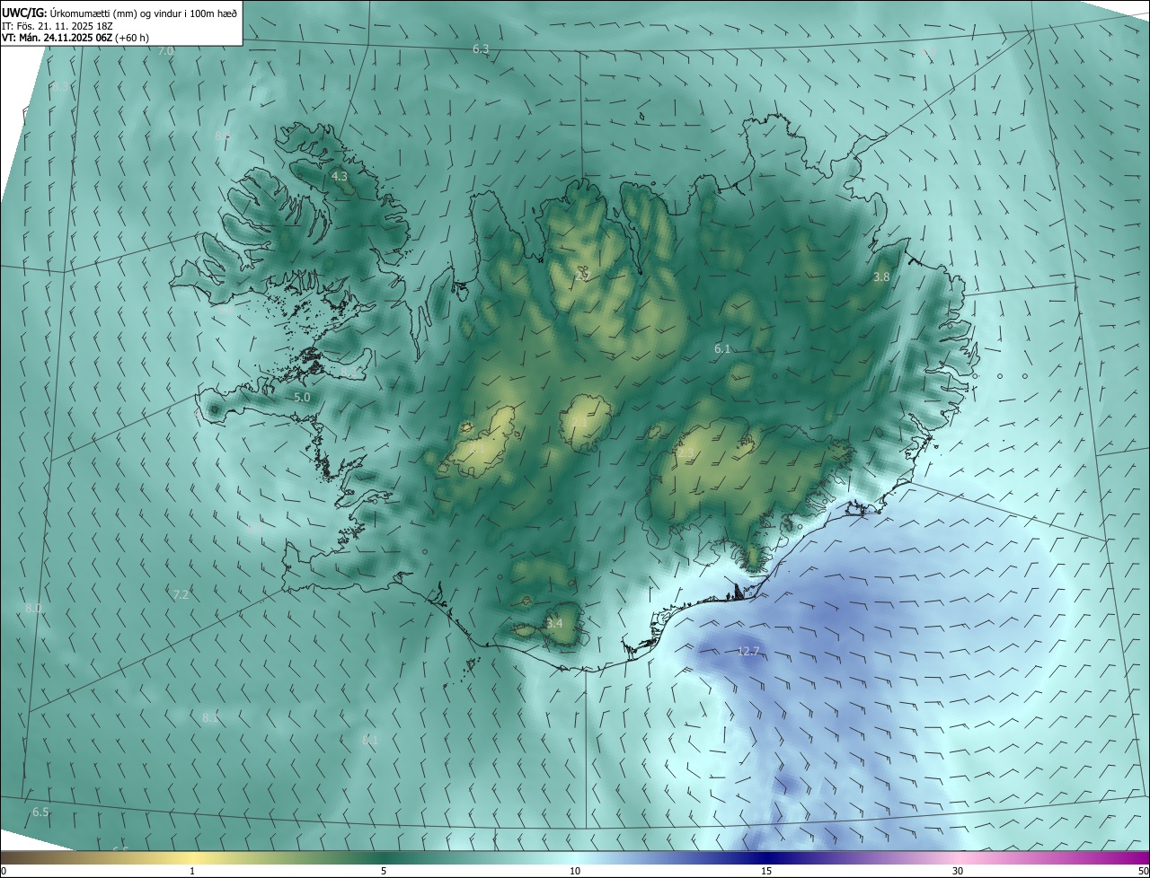Click the 8.6 value label northwest of the Westfjords
Screen dimensions: 1150x878
223,135
